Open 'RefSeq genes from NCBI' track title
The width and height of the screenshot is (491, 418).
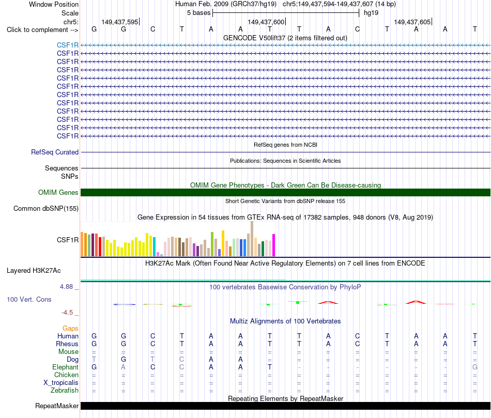click(x=285, y=145)
